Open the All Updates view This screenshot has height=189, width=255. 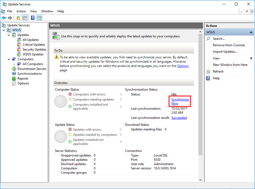tap(31, 40)
